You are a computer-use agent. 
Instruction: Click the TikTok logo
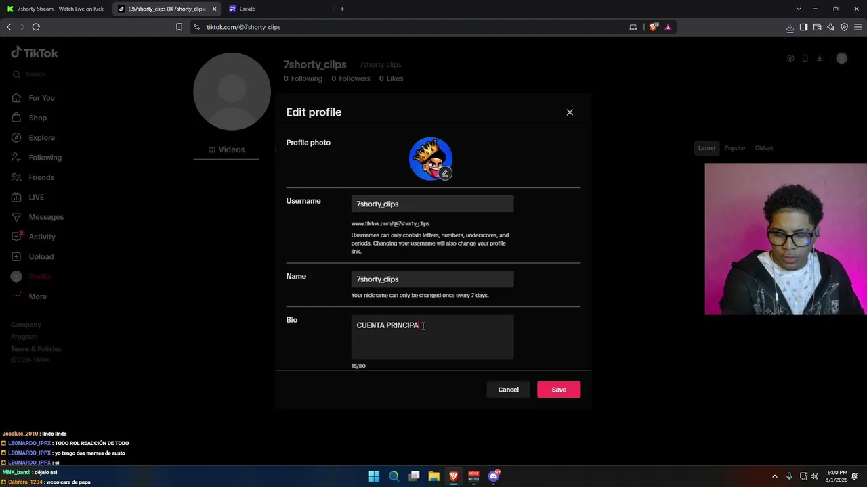point(35,53)
